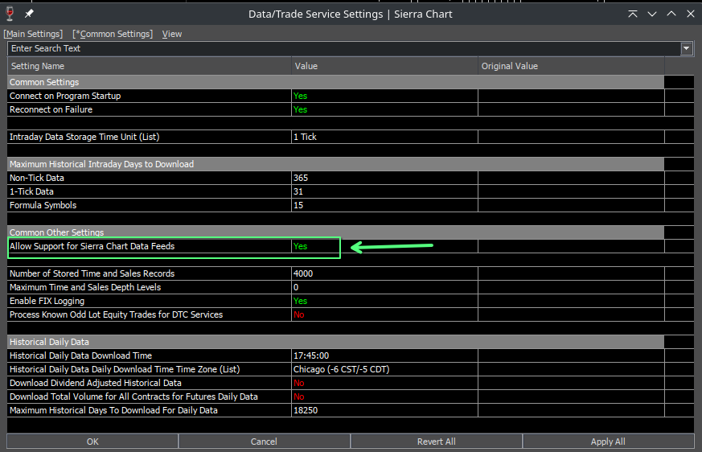Select the Maximum Time and Sales Depth Levels label
Screen dimensions: 702x452
pyautogui.click(x=85, y=287)
